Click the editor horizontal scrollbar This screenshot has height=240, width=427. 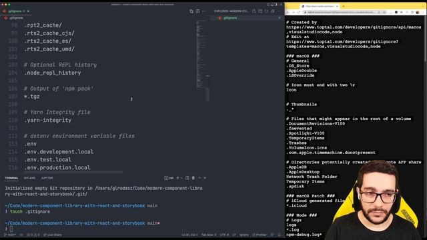pyautogui.click(x=73, y=172)
